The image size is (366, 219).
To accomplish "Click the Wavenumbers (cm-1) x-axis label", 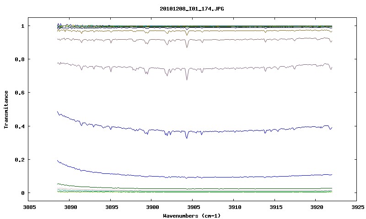I will (192, 216).
